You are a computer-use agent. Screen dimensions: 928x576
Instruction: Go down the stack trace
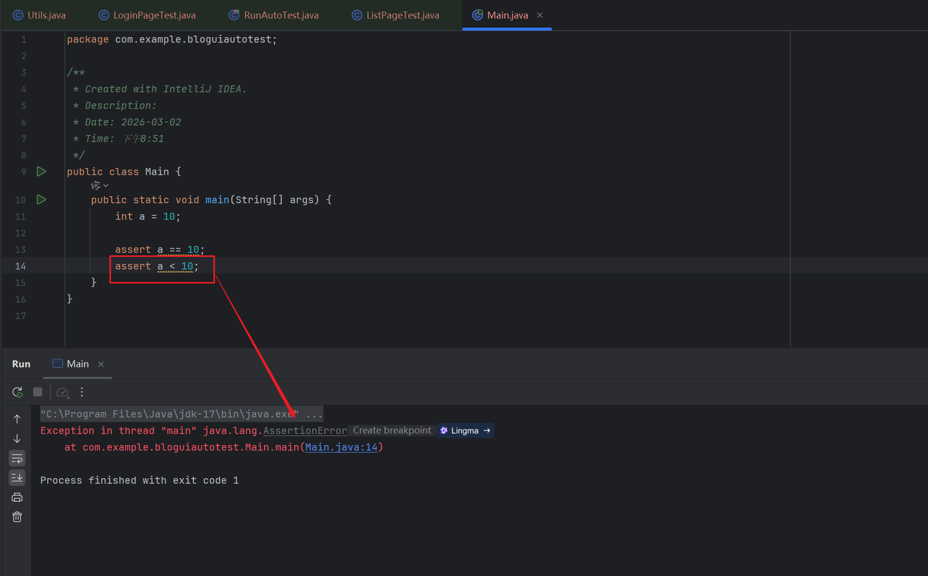[17, 439]
